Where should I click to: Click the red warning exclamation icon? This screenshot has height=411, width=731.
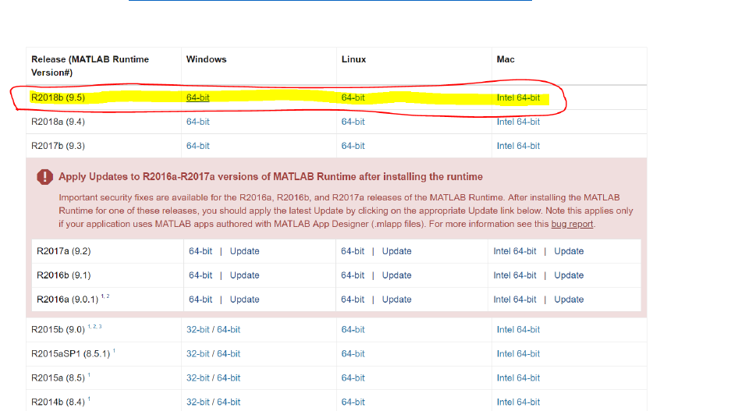click(44, 176)
